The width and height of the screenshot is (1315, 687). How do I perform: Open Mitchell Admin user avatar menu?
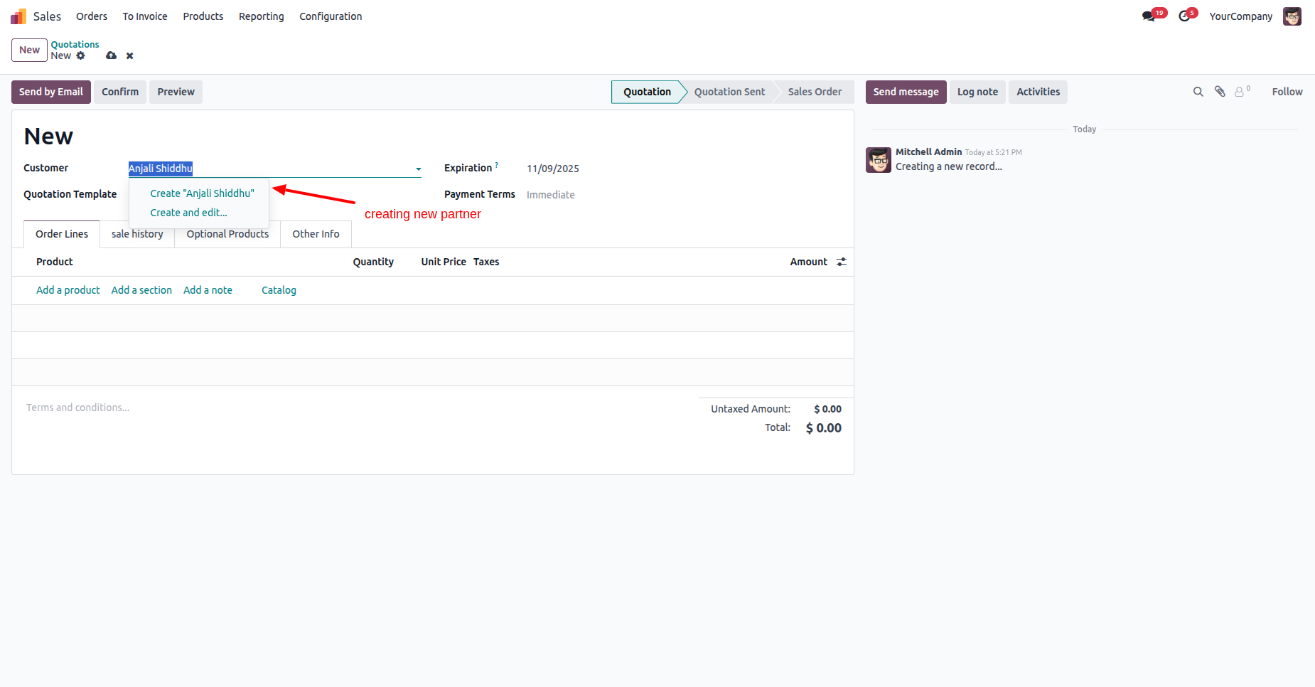(1292, 16)
